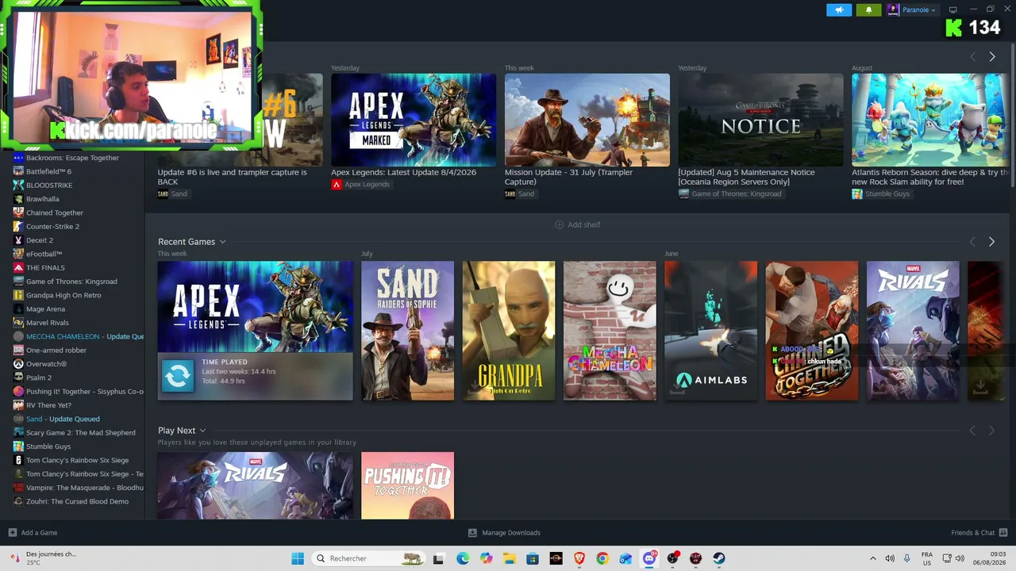
Task: Open File Explorer from the taskbar
Action: 509,558
